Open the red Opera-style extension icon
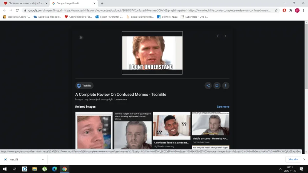This screenshot has height=173, width=308. 284,10
